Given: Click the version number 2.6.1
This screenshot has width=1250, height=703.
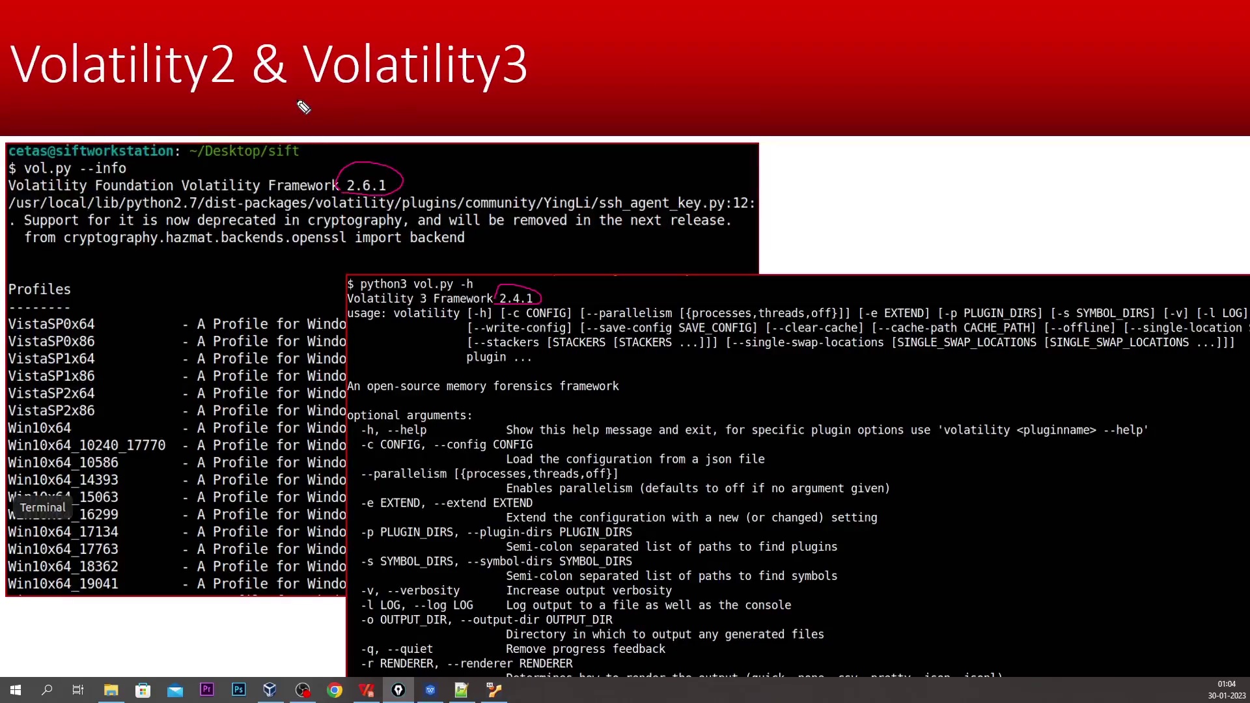Looking at the screenshot, I should (366, 186).
